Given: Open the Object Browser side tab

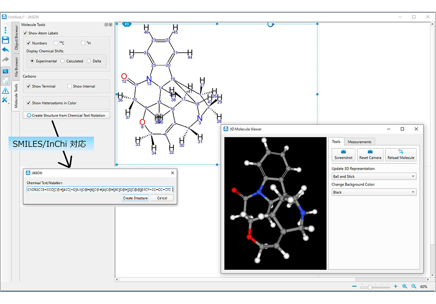Looking at the screenshot, I should pos(16,38).
